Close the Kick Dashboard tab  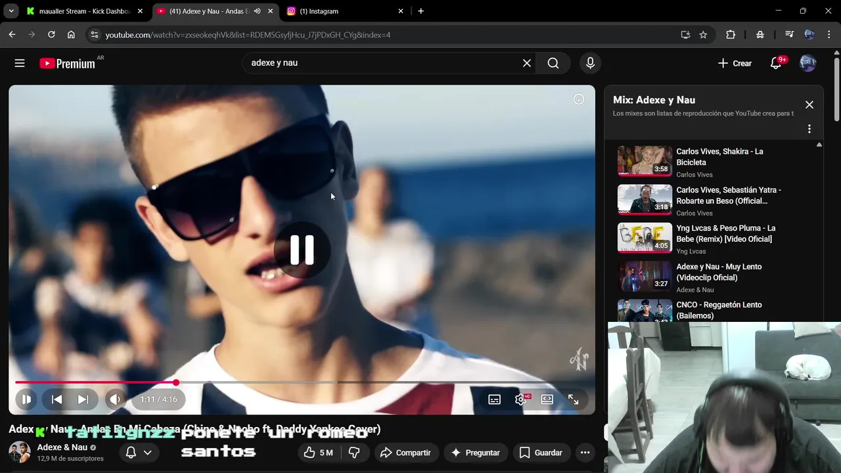point(140,11)
